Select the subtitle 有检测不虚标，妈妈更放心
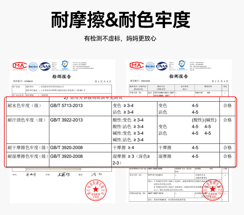Image resolution: width=244 pixels, height=215 pixels. (x=120, y=38)
